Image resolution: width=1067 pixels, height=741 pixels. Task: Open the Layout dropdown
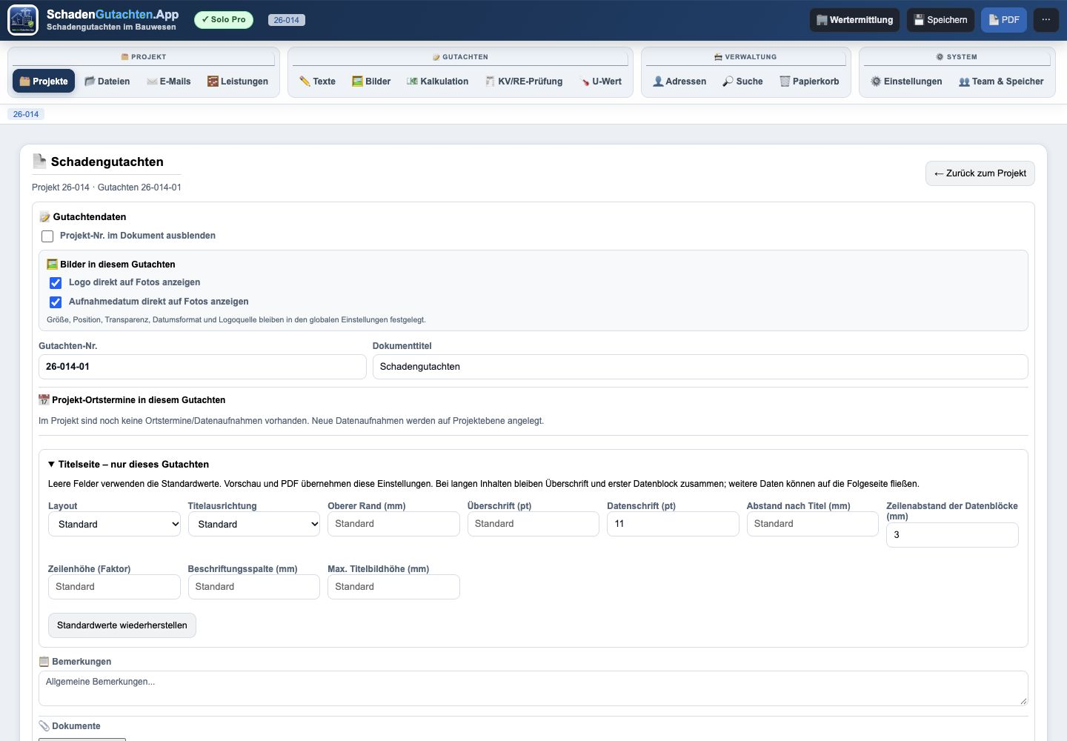(114, 524)
